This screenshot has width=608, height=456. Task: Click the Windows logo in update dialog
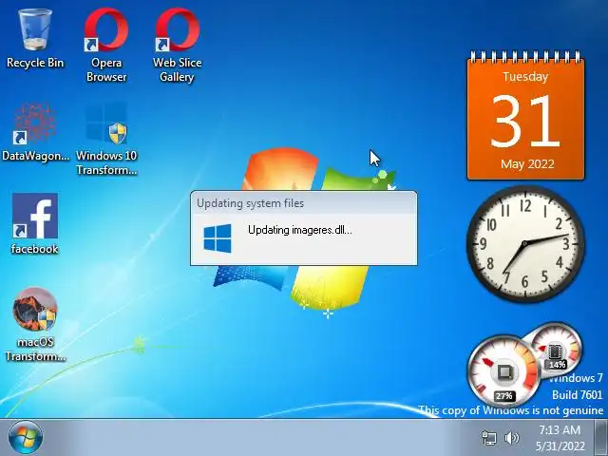click(218, 238)
